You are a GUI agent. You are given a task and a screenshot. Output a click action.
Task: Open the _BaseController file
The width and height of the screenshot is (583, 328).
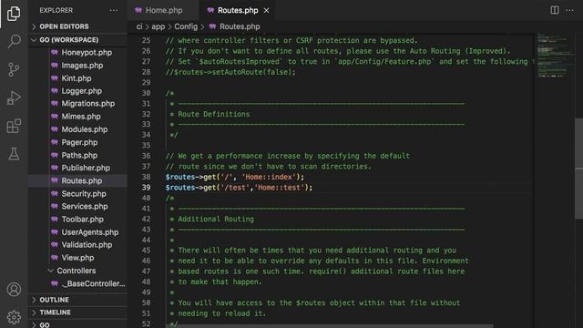click(93, 283)
